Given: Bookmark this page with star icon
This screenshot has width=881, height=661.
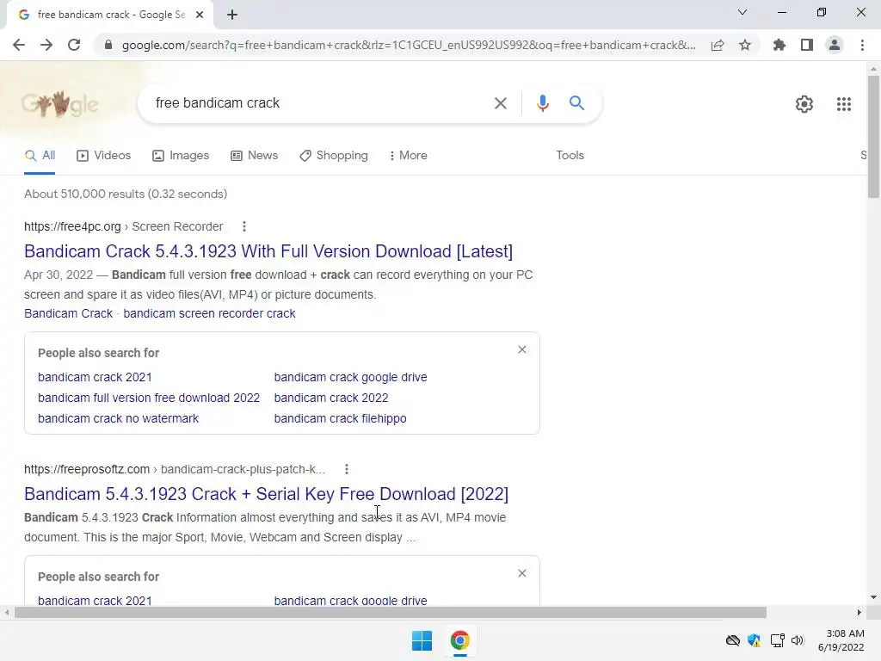Looking at the screenshot, I should (x=745, y=45).
